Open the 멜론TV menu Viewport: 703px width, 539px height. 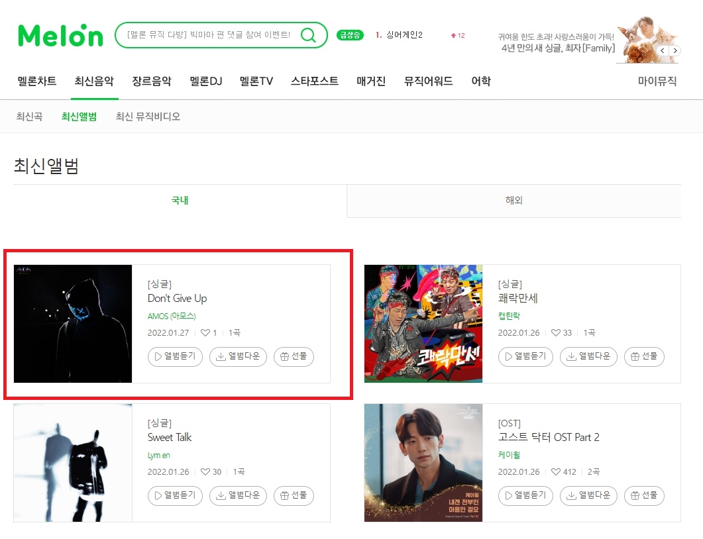tap(256, 81)
